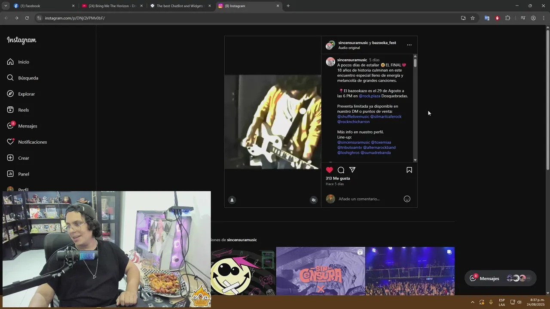
Task: Open sincensuramusic profile in post header
Action: click(x=353, y=43)
